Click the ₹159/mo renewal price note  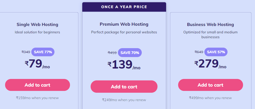point(37,98)
